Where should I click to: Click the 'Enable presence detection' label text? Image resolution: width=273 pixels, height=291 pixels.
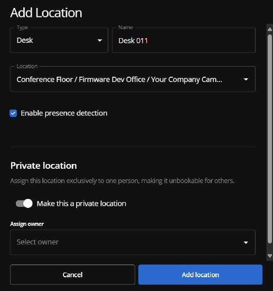point(64,113)
